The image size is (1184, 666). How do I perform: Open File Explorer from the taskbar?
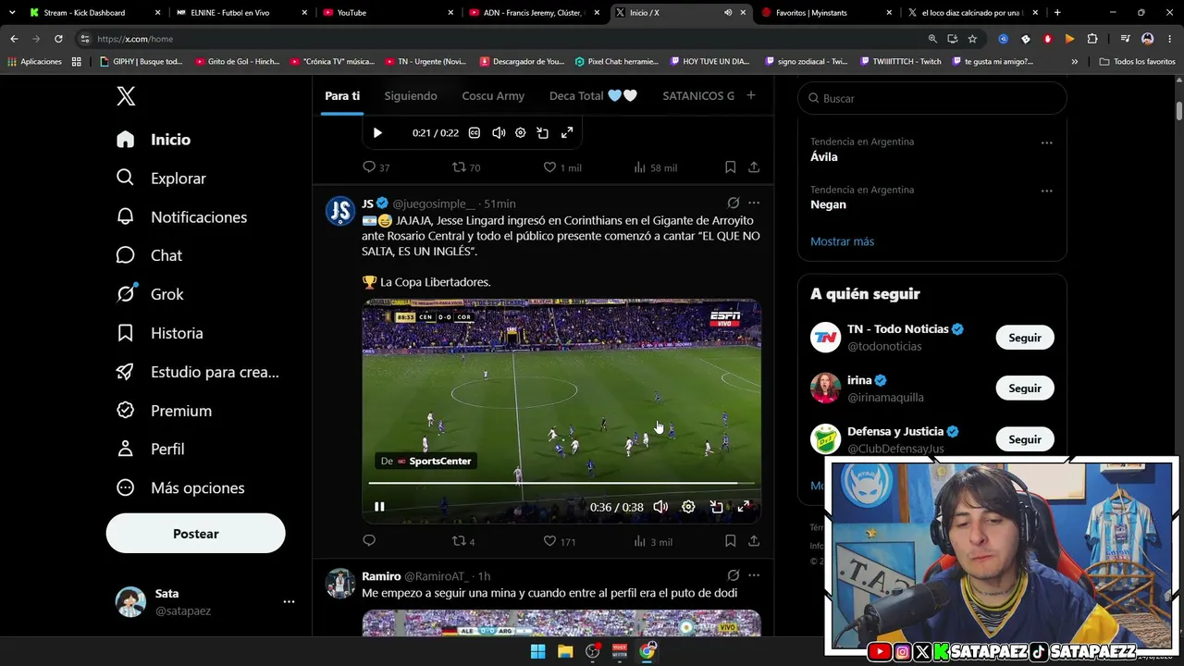point(565,651)
